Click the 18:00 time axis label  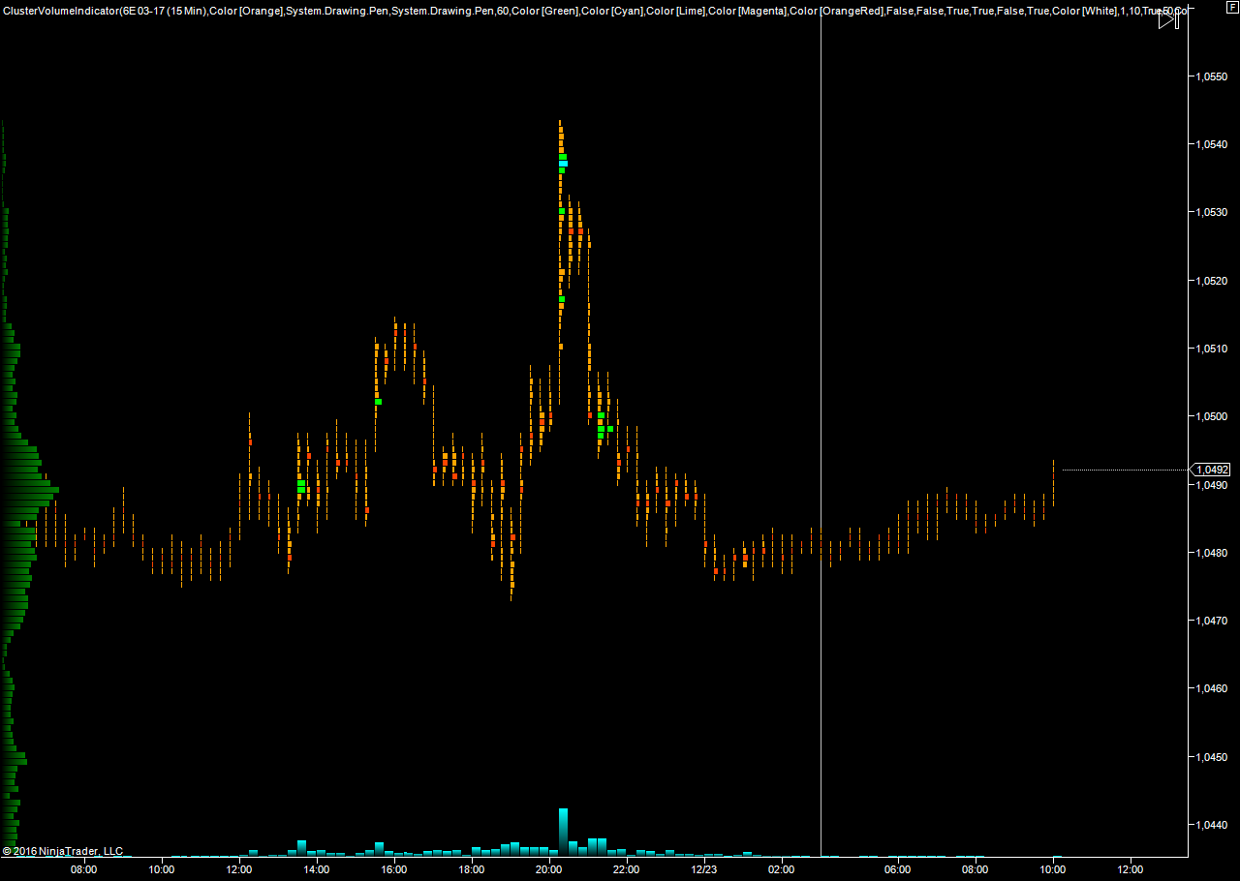[472, 869]
